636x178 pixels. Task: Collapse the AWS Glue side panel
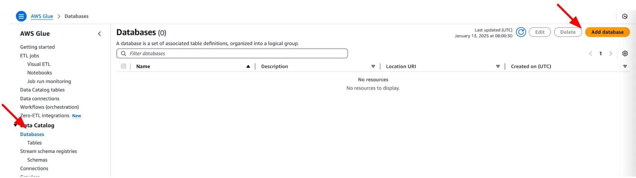[x=100, y=34]
